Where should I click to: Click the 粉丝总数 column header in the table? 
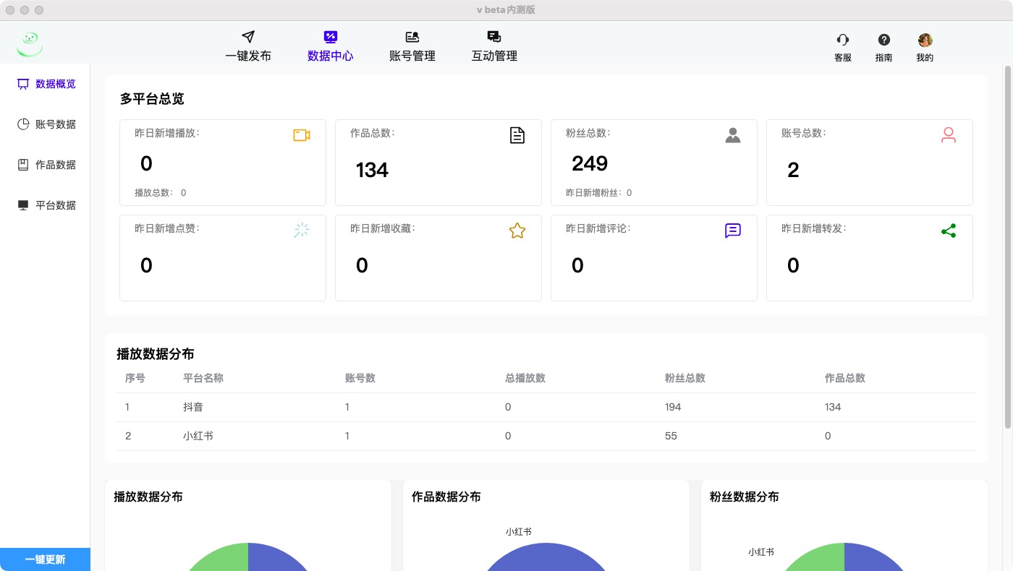tap(685, 378)
